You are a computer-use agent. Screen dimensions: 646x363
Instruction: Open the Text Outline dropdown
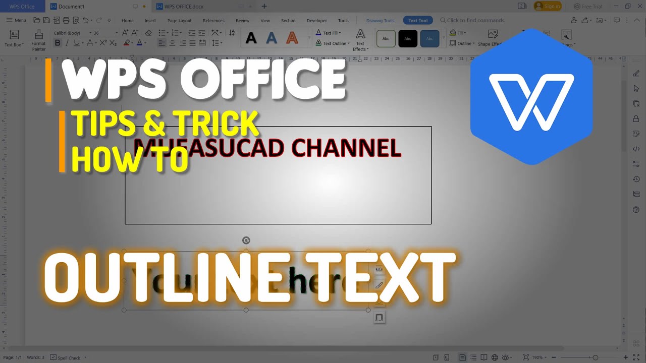(332, 43)
